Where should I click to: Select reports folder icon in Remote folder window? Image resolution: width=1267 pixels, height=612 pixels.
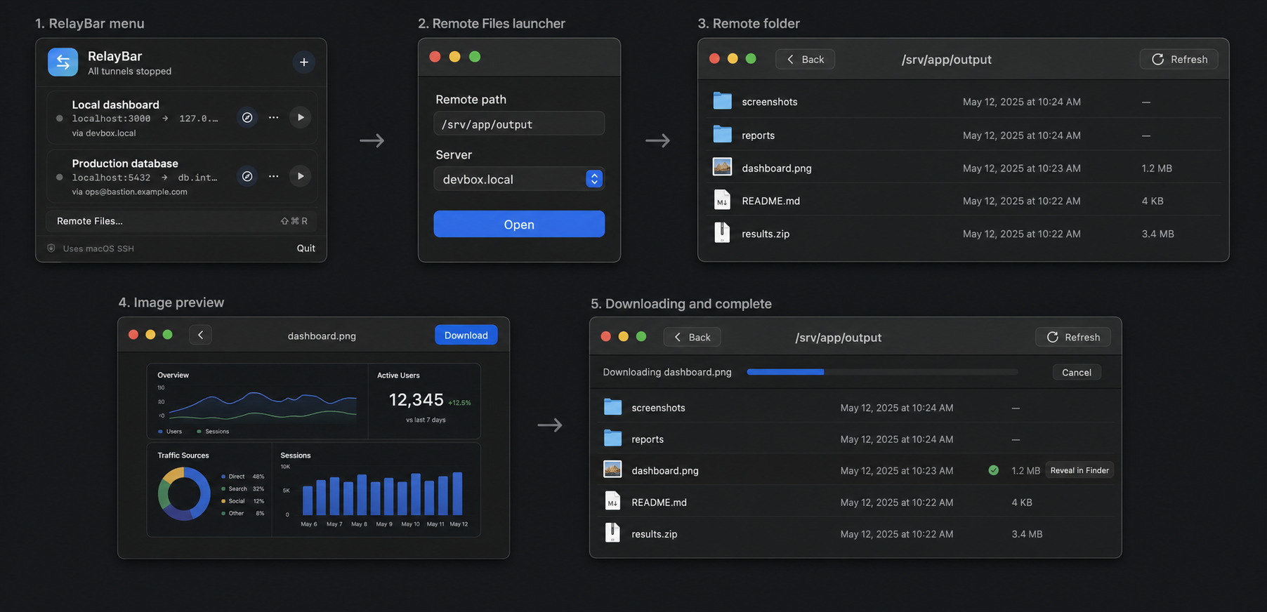pos(722,134)
